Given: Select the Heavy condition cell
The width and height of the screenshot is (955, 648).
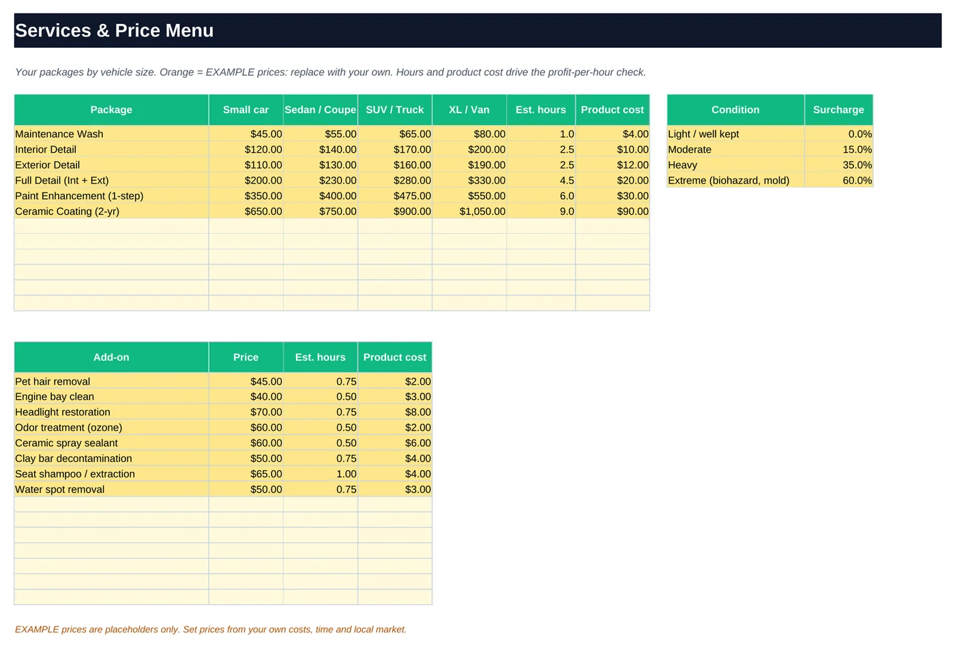Looking at the screenshot, I should [x=735, y=165].
